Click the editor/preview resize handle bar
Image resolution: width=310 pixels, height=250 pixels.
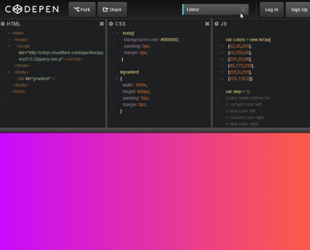point(155,130)
